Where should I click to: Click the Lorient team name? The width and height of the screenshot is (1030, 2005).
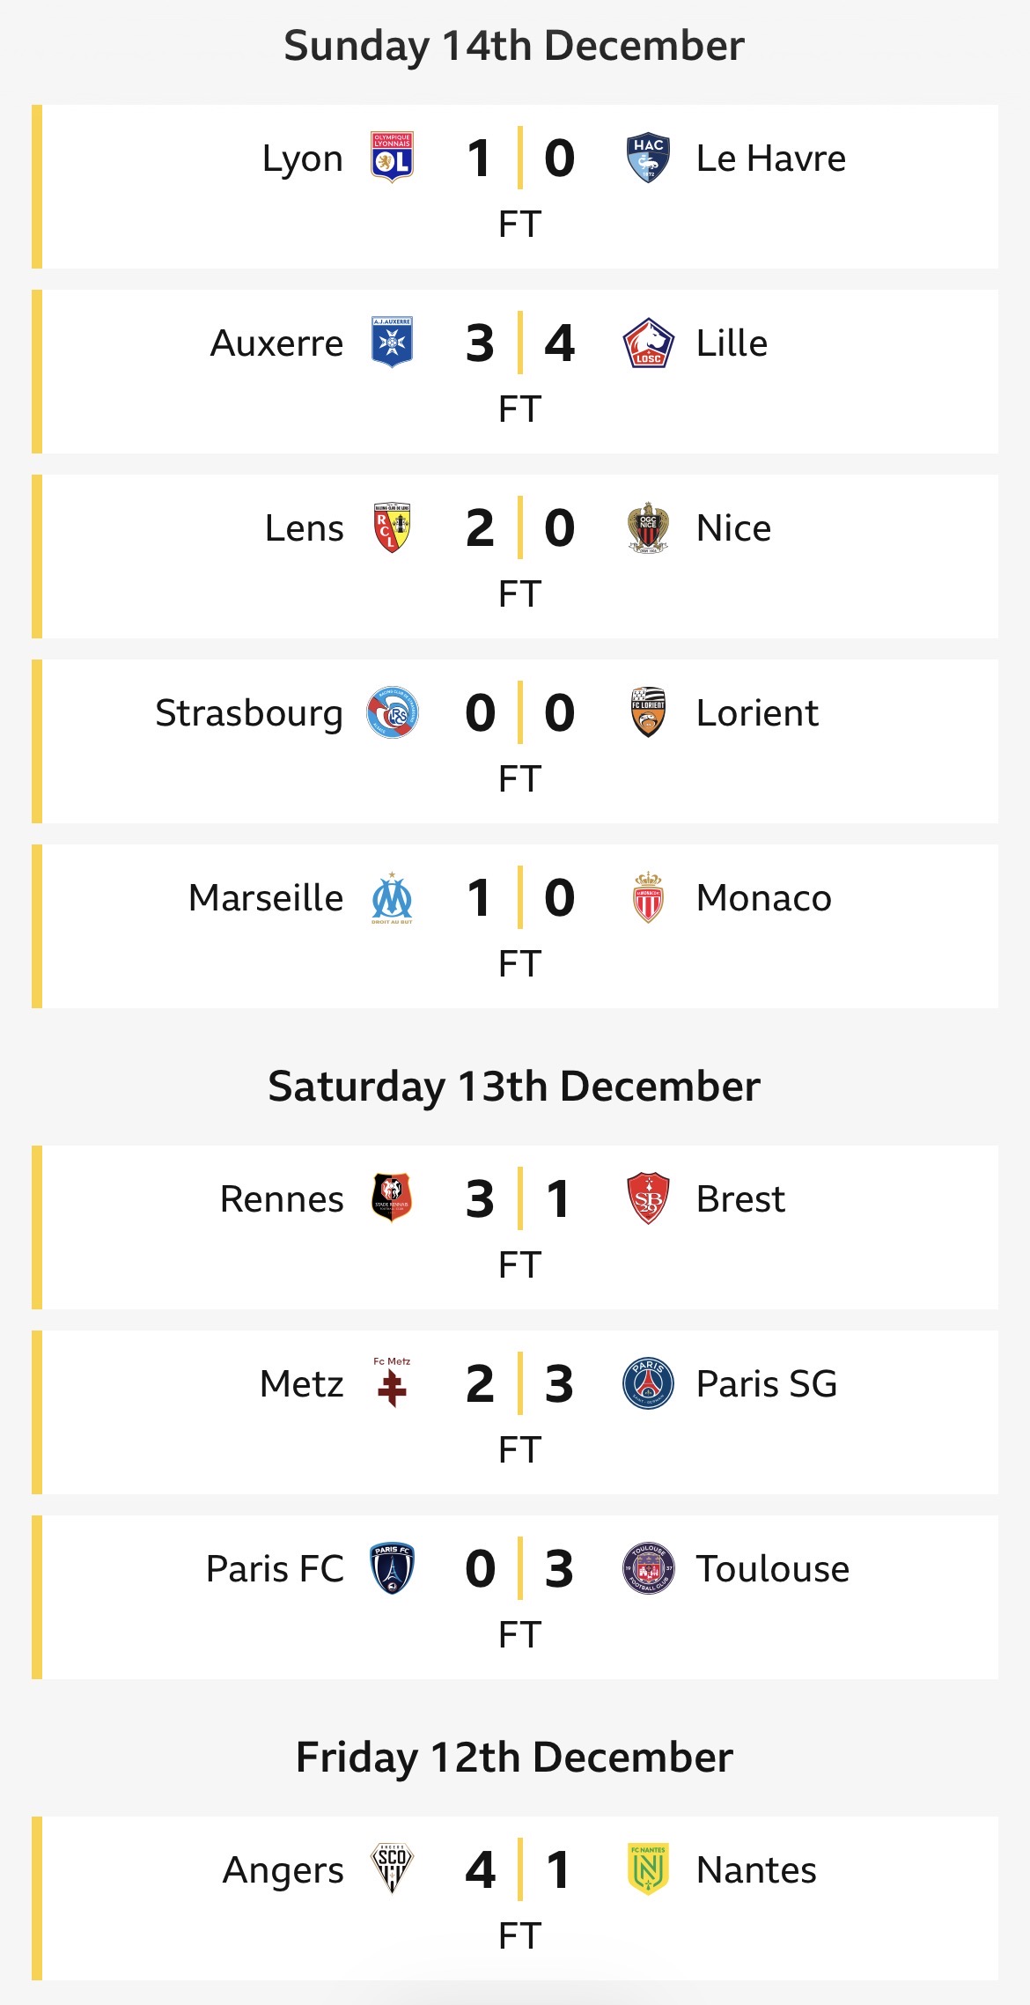756,713
